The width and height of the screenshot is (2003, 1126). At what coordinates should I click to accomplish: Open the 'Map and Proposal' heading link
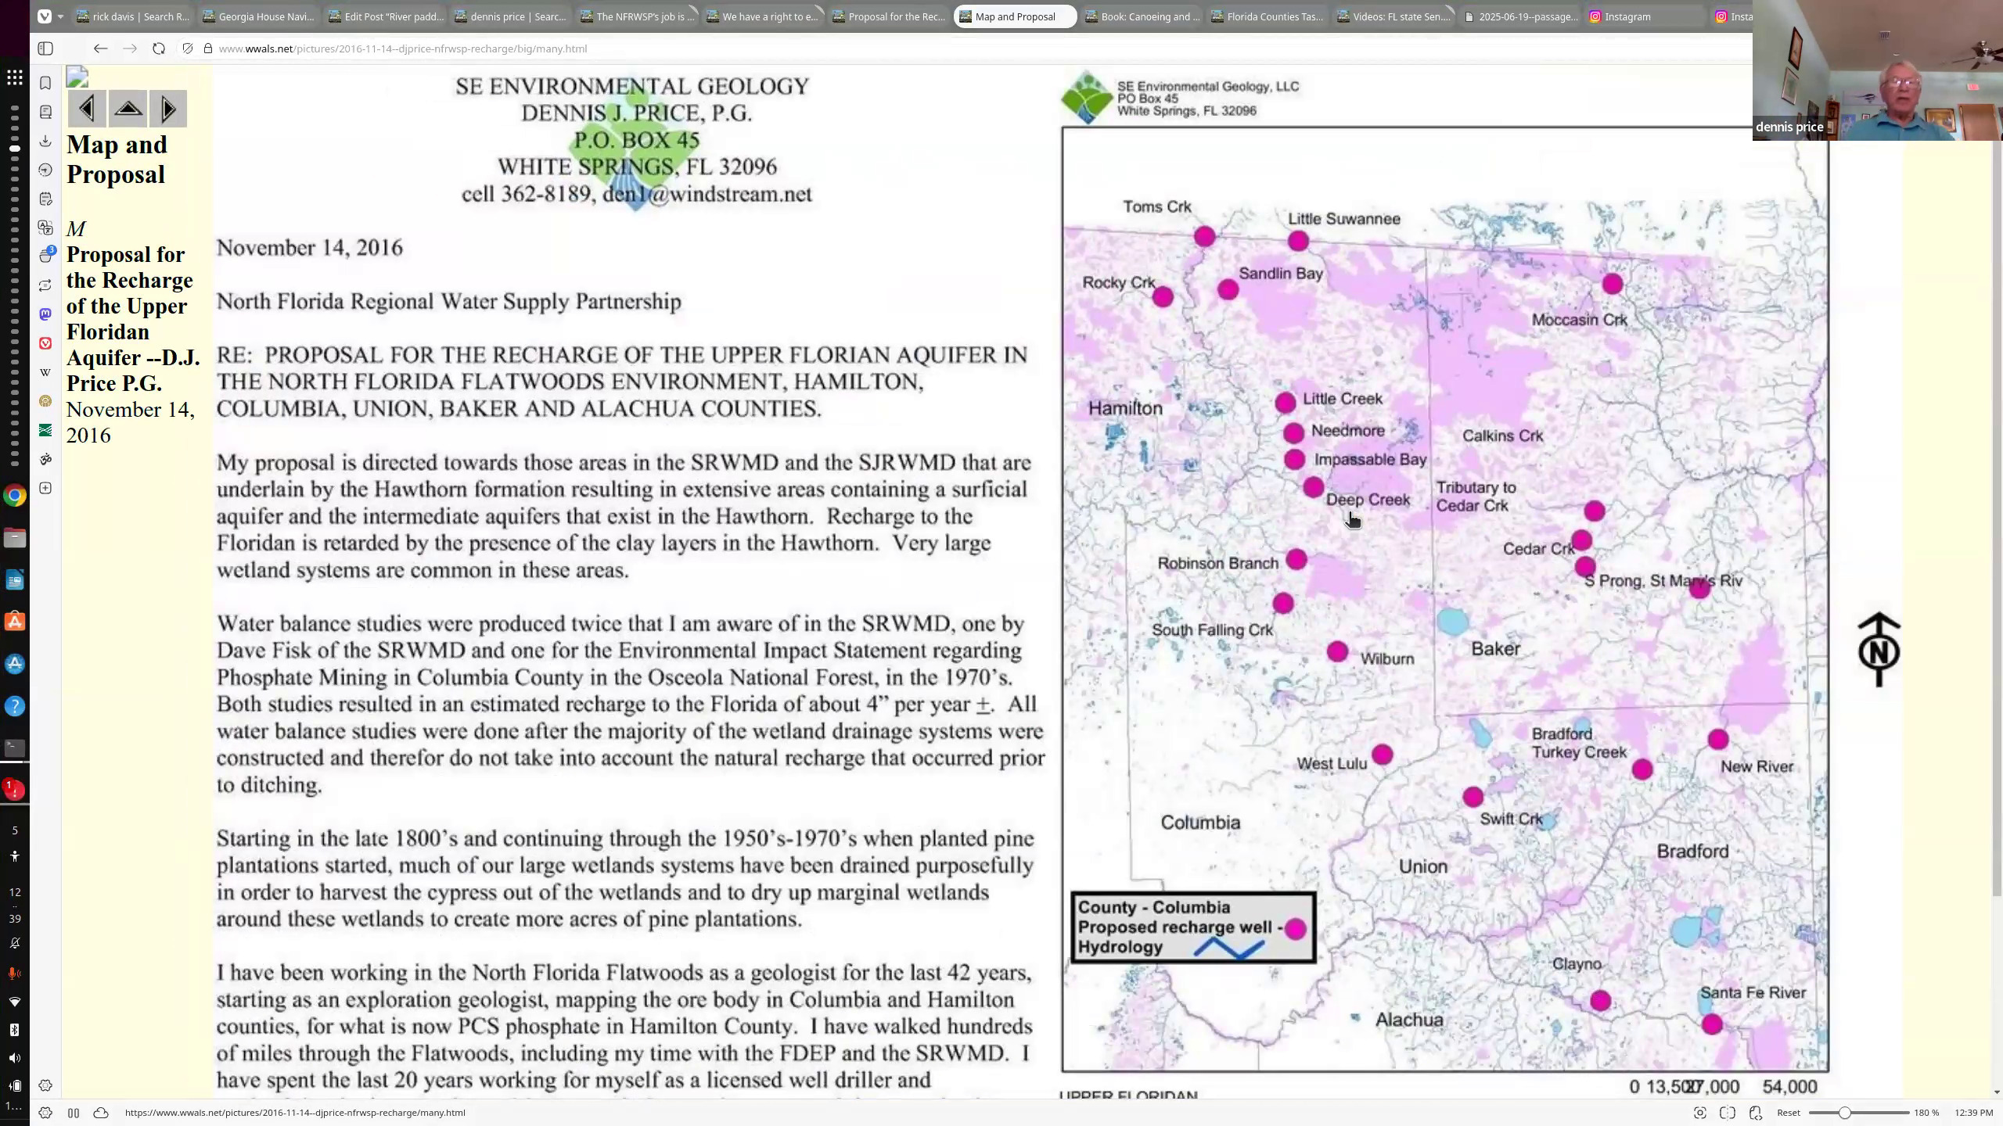click(x=117, y=160)
